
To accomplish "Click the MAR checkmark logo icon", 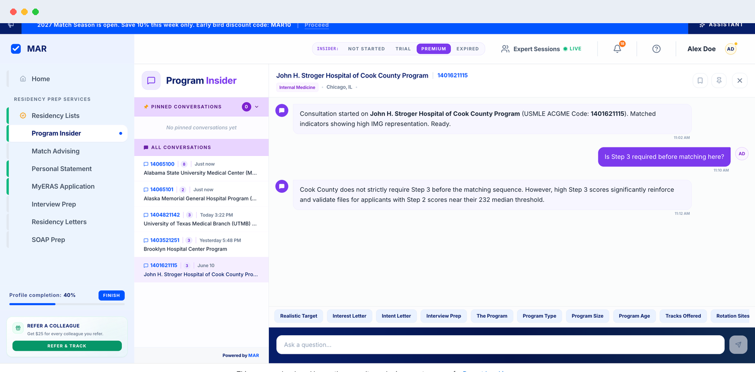I will 16,49.
